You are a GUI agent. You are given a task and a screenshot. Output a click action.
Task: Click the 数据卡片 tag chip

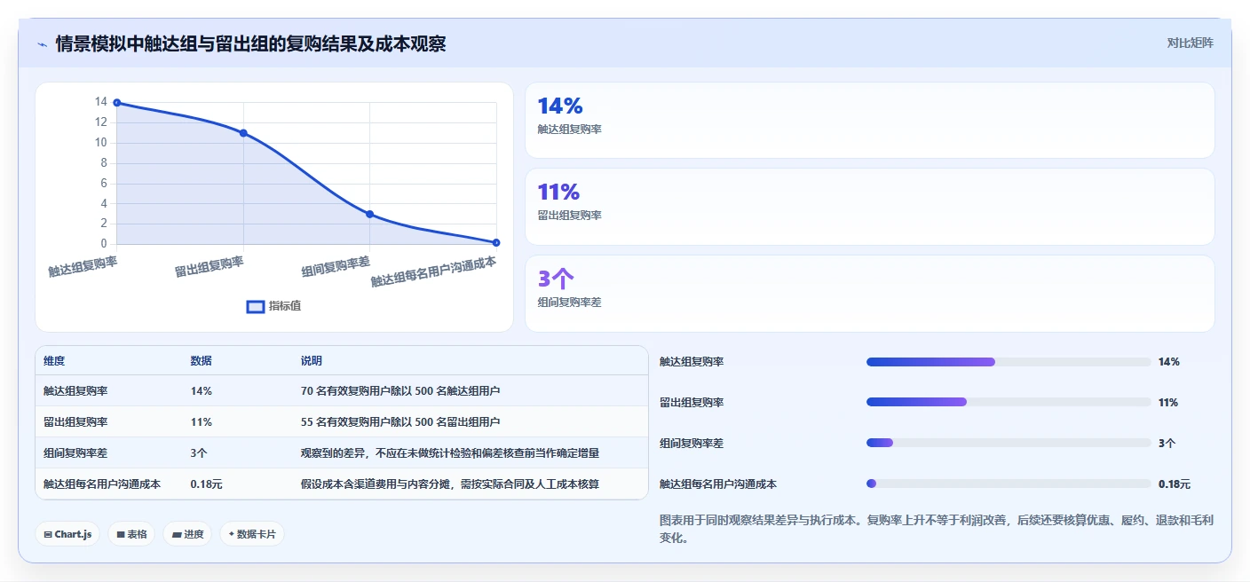tap(252, 534)
